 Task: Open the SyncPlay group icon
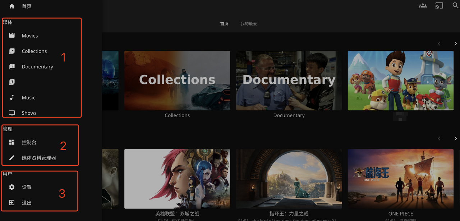pyautogui.click(x=423, y=6)
